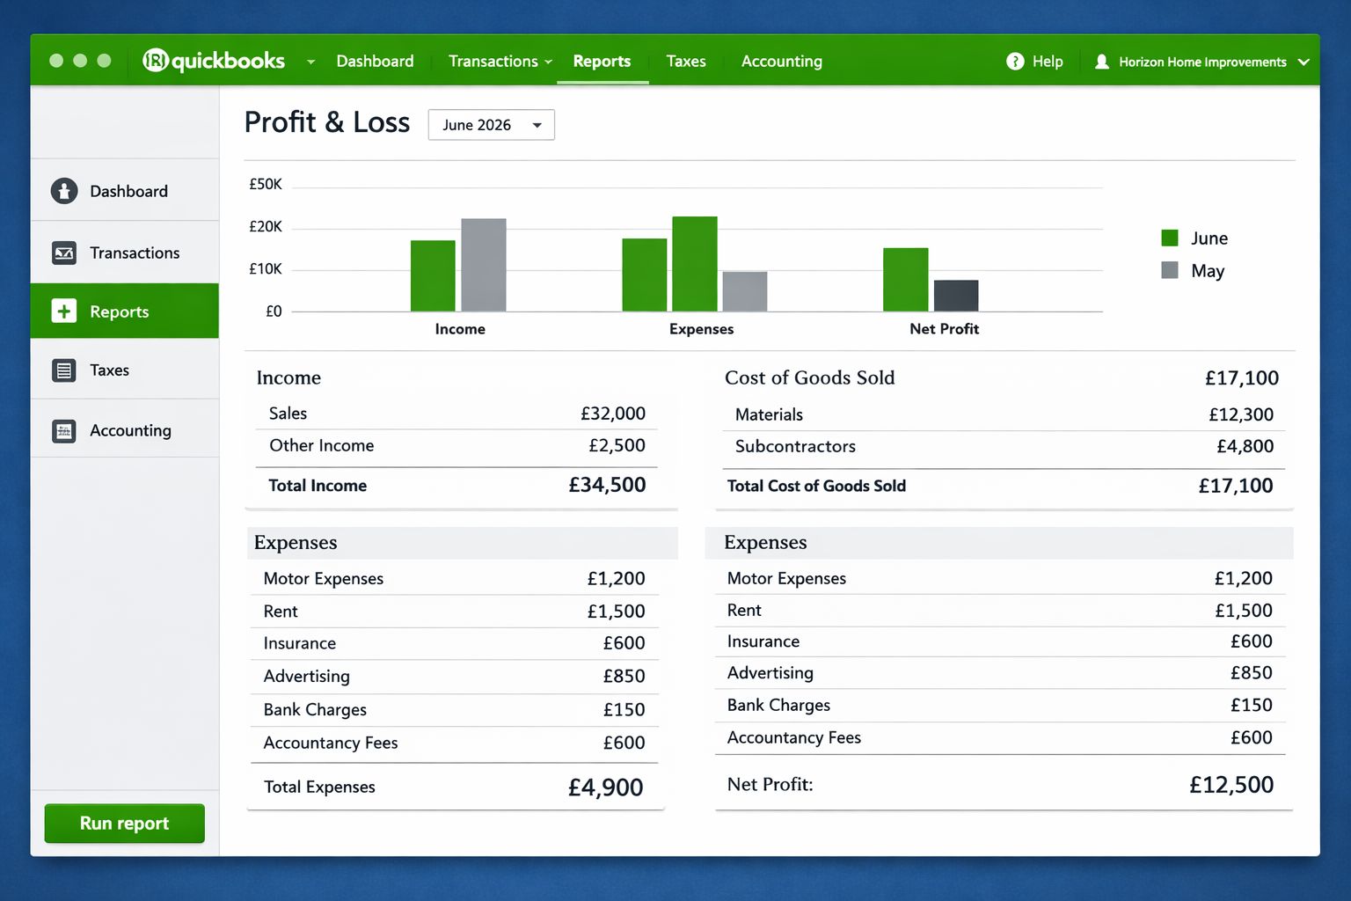This screenshot has height=901, width=1351.
Task: Expand the Horizon Home Improvements account menu
Action: point(1304,62)
